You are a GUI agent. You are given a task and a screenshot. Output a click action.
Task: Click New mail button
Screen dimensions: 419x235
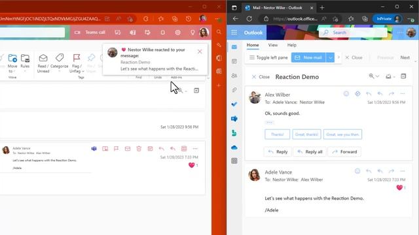click(308, 57)
